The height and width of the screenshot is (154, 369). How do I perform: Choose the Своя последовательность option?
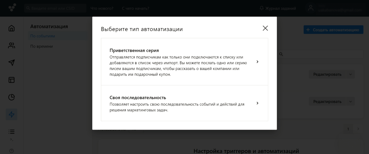click(184, 103)
